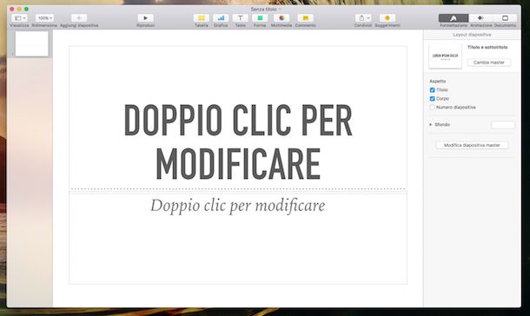
Task: Click the Cambia master button
Action: [x=489, y=63]
